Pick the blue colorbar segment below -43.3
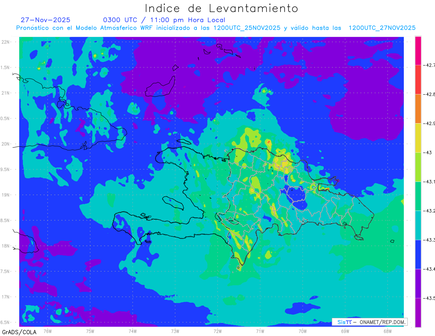Screen dimensions: 435x336 pos(418,254)
